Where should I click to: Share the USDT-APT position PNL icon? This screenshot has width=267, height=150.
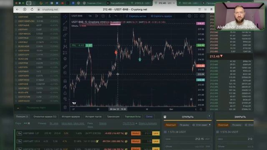coord(126,141)
